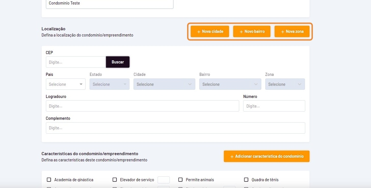Focus the CEP input field
The image size is (371, 188).
point(76,62)
